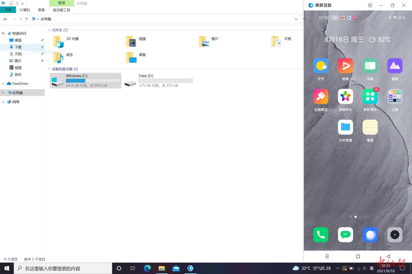Image resolution: width=412 pixels, height=274 pixels.
Task: Collapse the 设备和驱动器 section
Action: (49, 69)
